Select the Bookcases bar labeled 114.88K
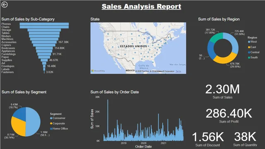 44,48
